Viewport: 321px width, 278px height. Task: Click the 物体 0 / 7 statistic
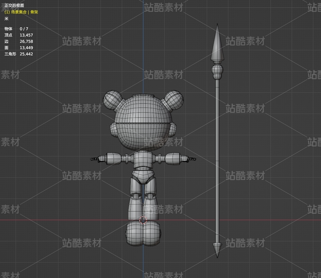click(16, 29)
